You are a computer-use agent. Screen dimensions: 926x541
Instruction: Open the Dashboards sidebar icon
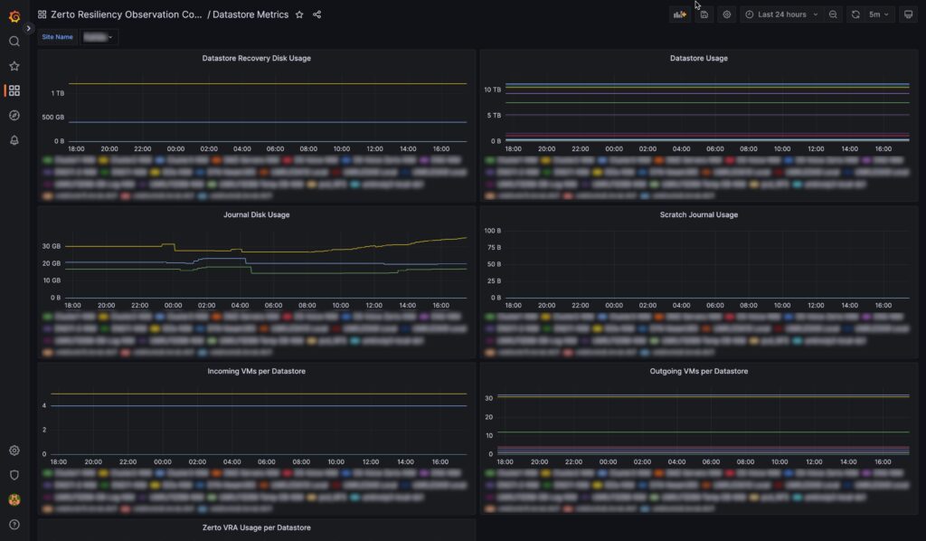14,90
